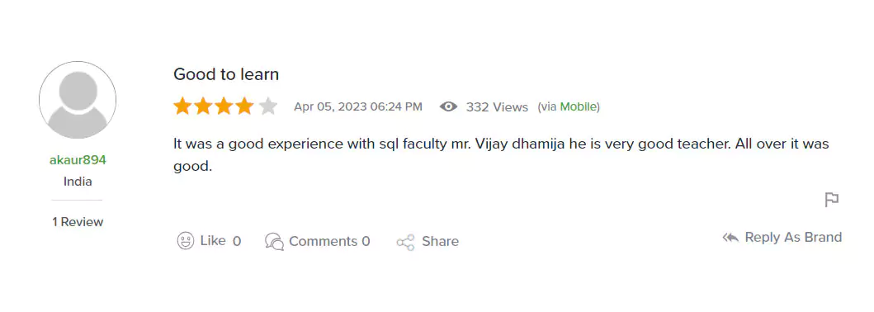Select the second orange rating star
This screenshot has width=874, height=312.
[x=204, y=106]
